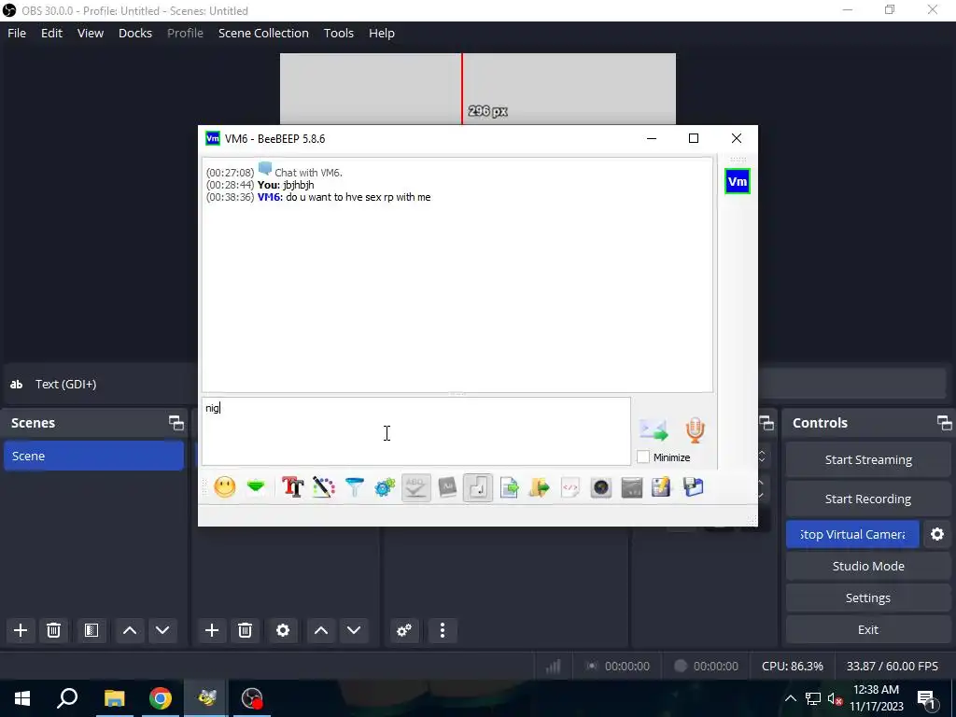
Task: Click the Exit button in OBS
Action: (868, 629)
